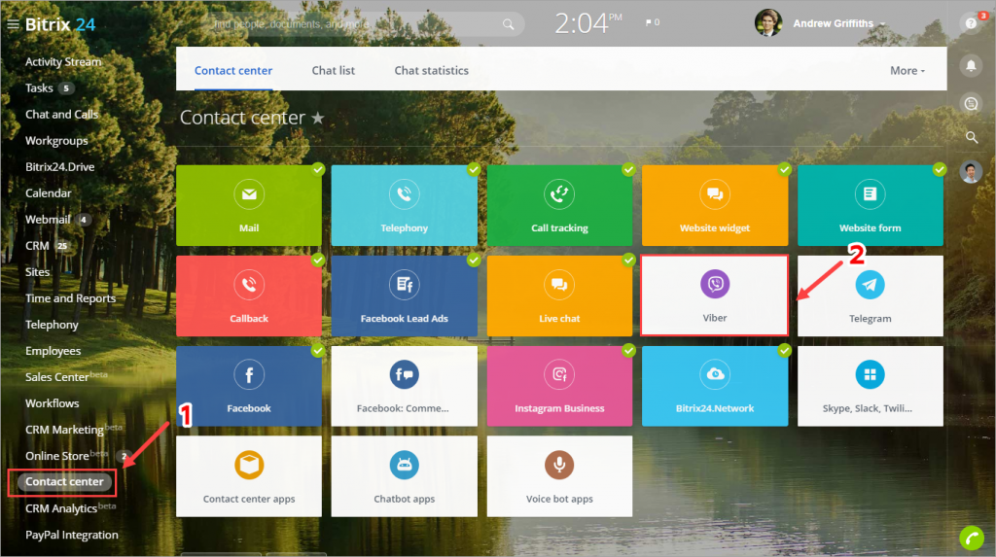This screenshot has width=996, height=557.
Task: Open the Skype, Slack, Twilio tile
Action: coord(871,386)
